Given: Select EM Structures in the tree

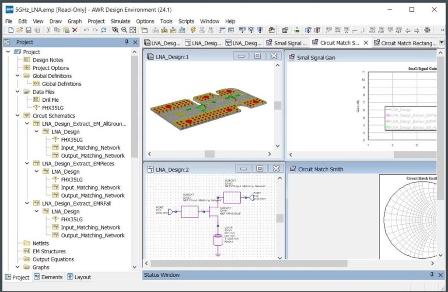Looking at the screenshot, I should (x=49, y=251).
